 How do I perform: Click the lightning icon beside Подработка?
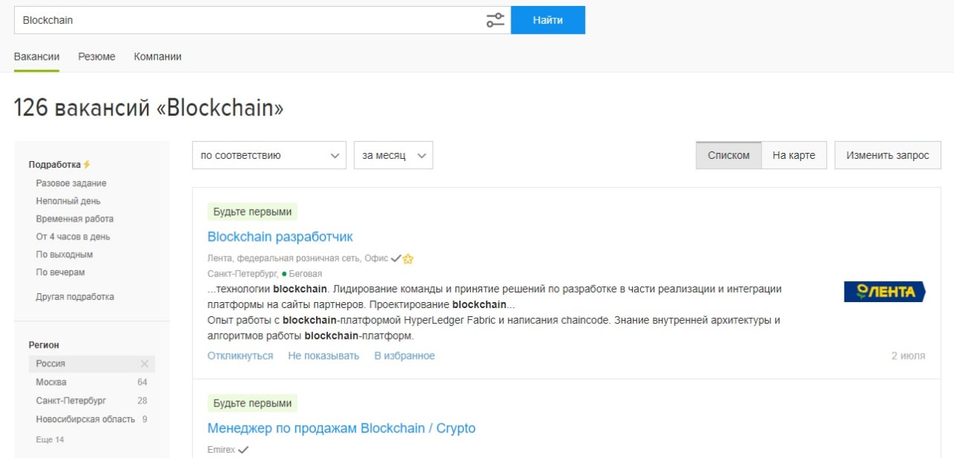pos(86,165)
